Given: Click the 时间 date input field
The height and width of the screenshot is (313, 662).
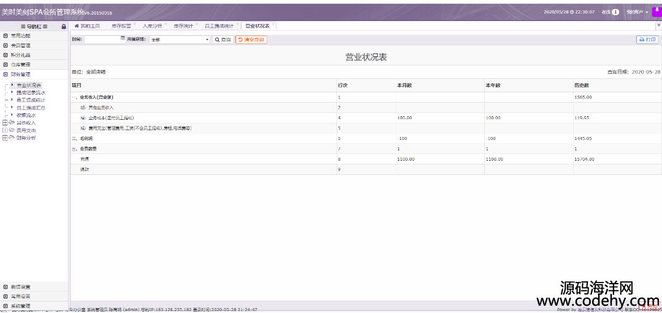Looking at the screenshot, I should tap(102, 39).
